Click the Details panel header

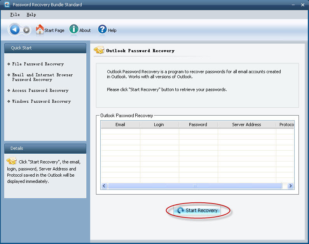[45, 149]
